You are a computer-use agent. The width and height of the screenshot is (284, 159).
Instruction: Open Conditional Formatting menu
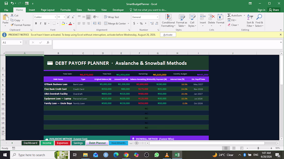pyautogui.click(x=168, y=21)
